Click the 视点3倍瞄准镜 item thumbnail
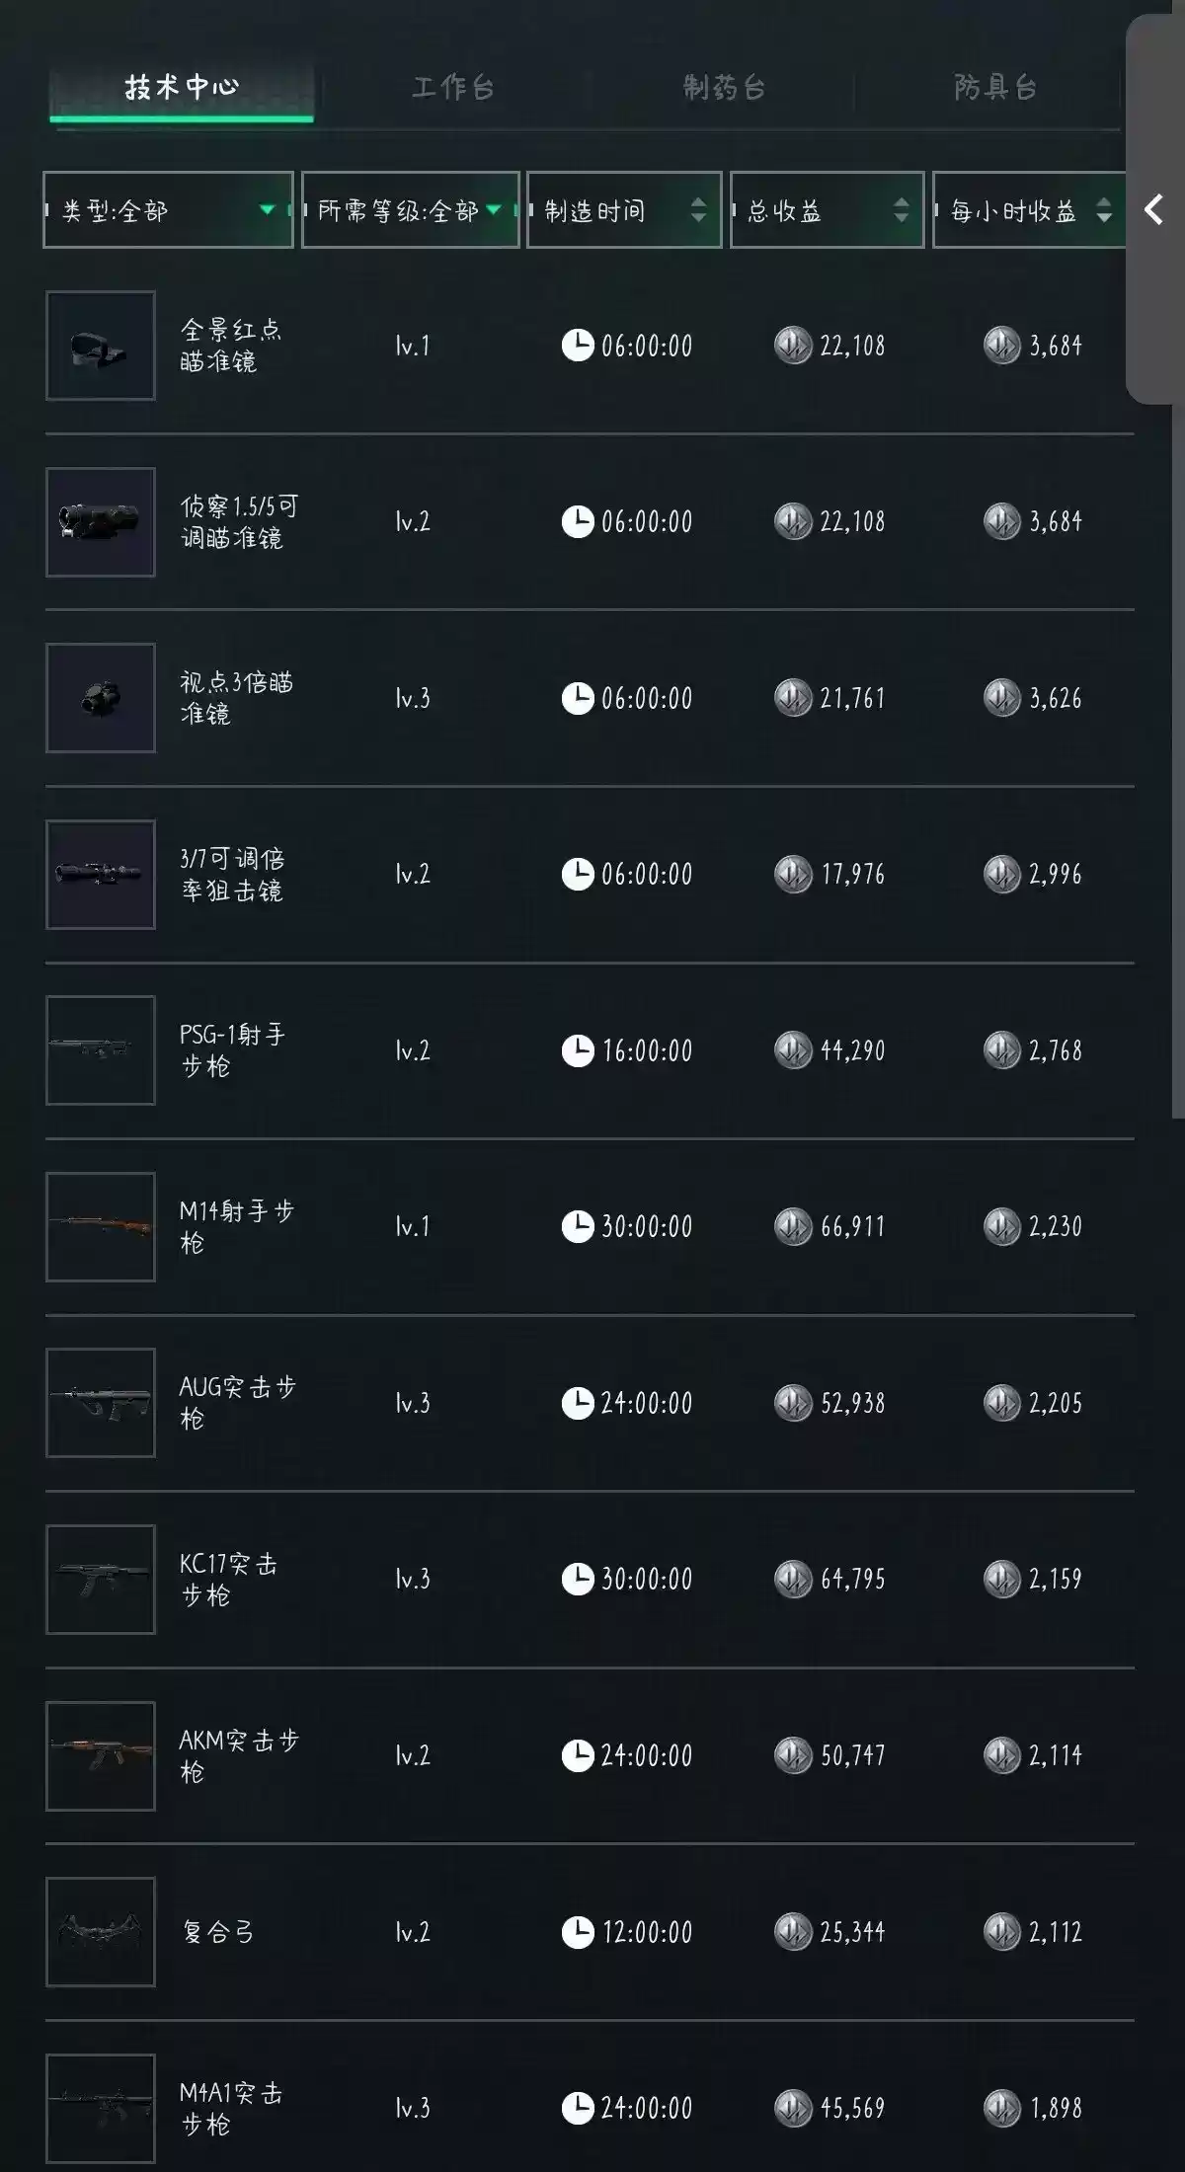 [101, 698]
